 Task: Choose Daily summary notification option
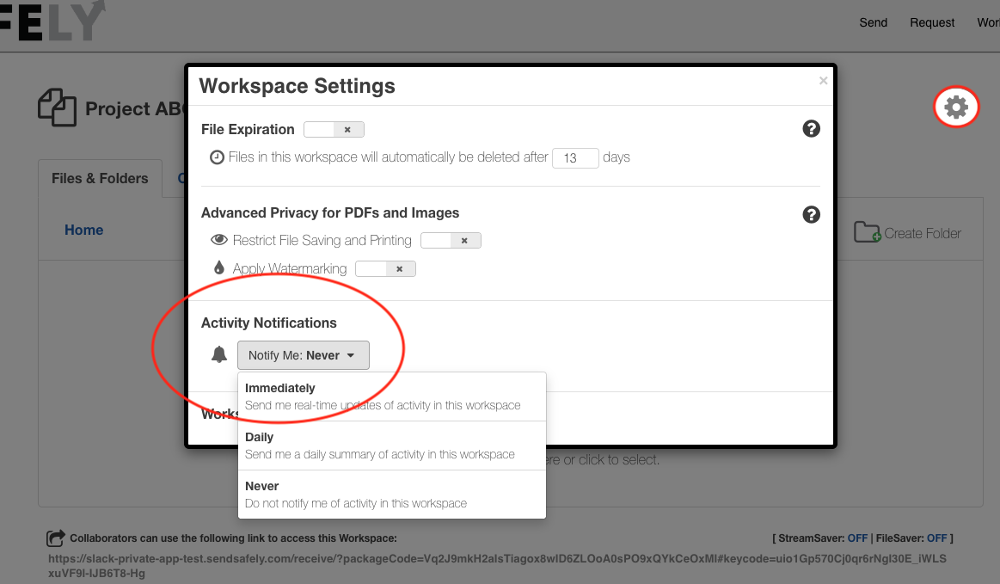pyautogui.click(x=391, y=446)
